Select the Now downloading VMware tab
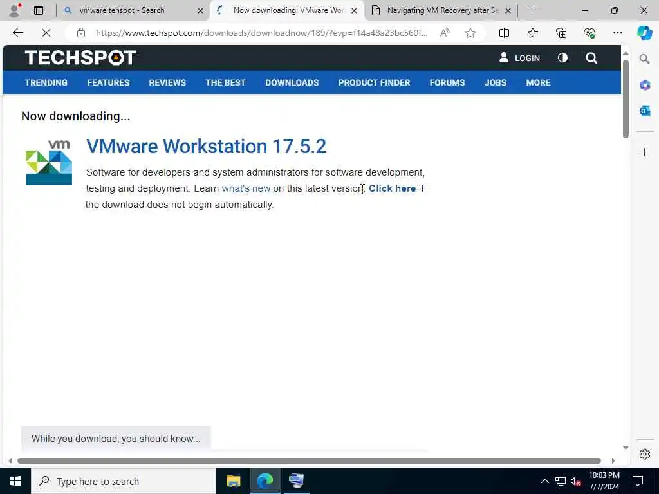659x494 pixels. pos(288,10)
